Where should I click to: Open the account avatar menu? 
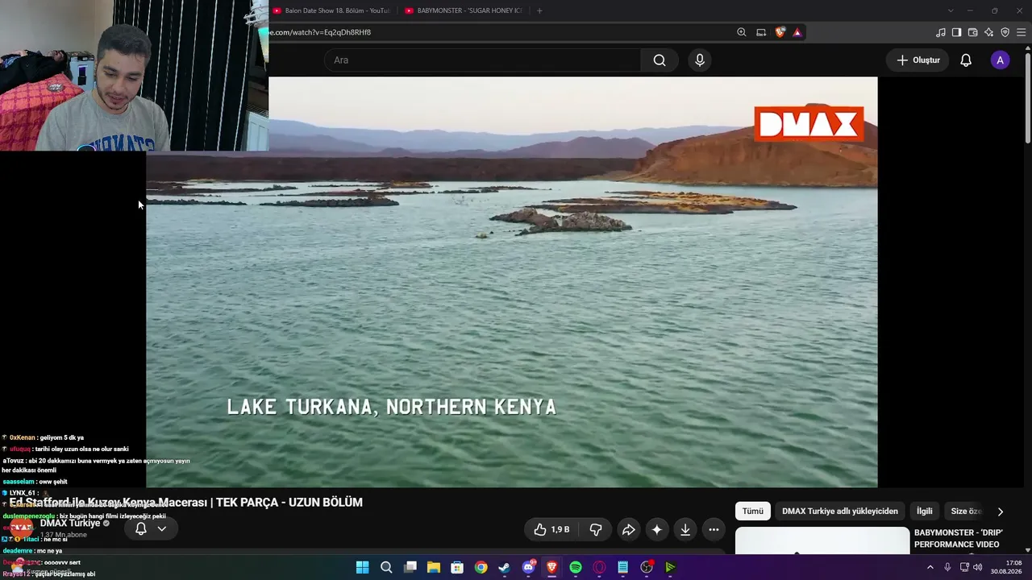pyautogui.click(x=1000, y=60)
